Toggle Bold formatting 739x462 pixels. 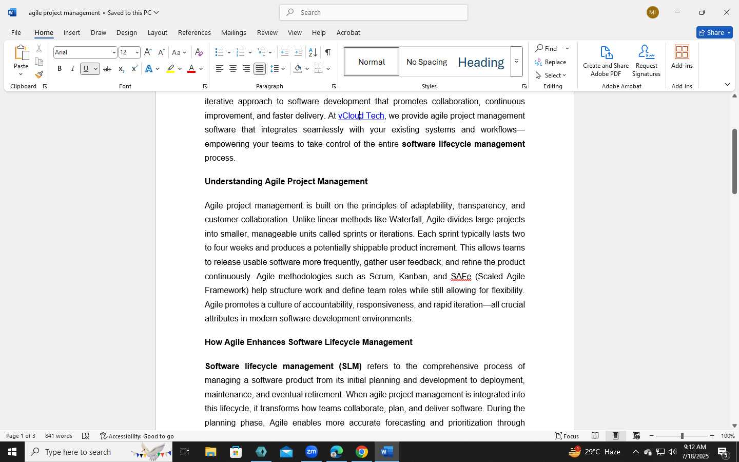[60, 69]
